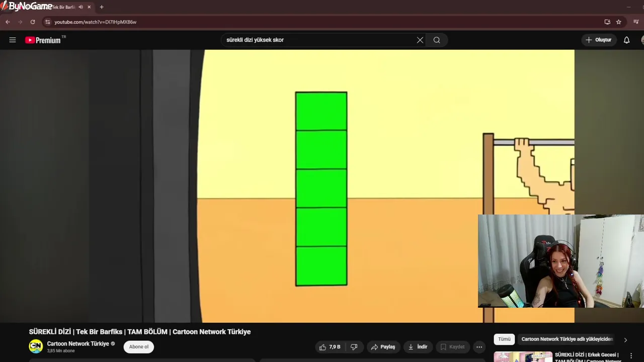Click the browser back arrow

[x=8, y=22]
